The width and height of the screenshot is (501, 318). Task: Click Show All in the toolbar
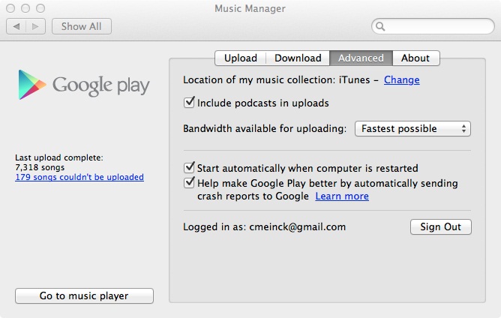pyautogui.click(x=82, y=26)
